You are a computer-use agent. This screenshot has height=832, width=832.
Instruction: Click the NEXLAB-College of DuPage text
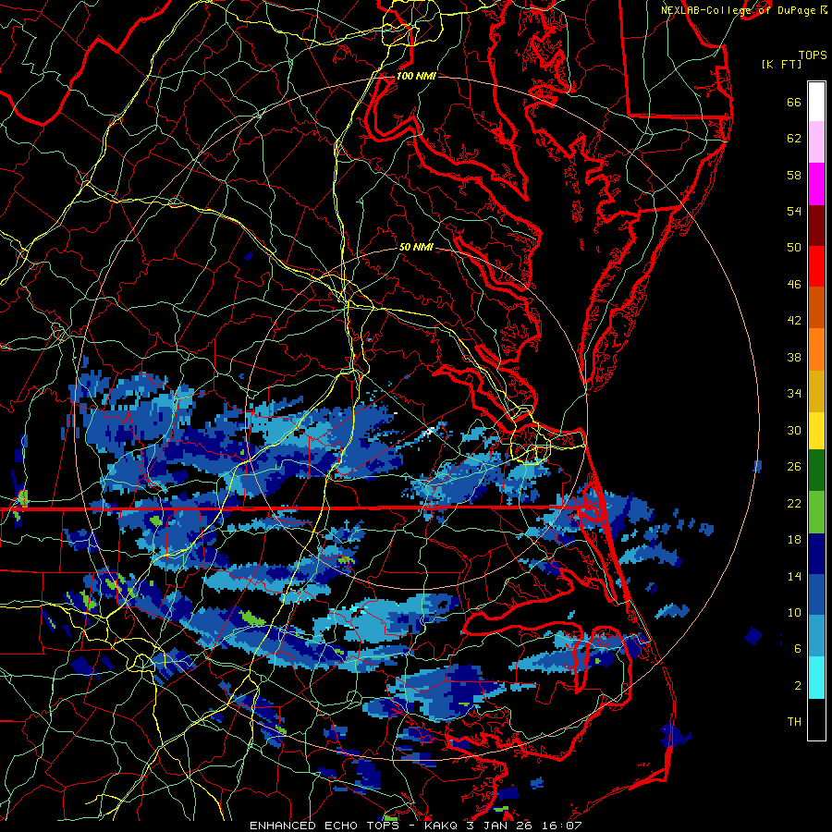738,10
